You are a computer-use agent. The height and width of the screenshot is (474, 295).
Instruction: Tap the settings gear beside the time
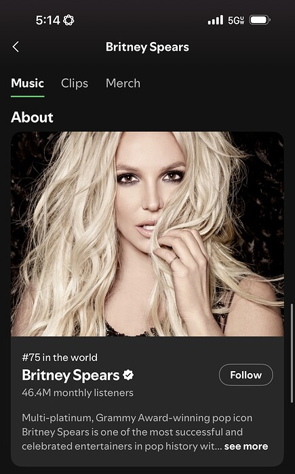69,20
